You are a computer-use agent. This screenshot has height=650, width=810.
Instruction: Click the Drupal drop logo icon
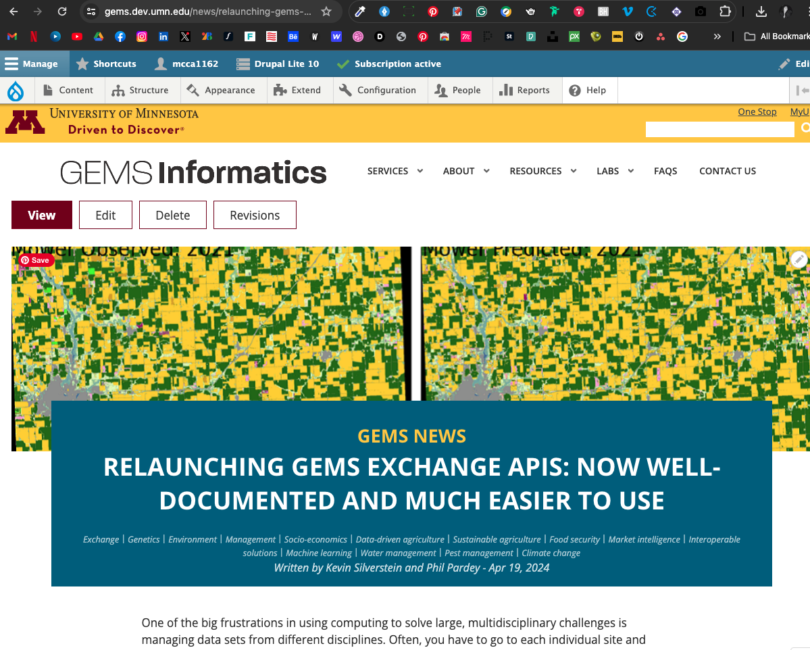(x=15, y=91)
